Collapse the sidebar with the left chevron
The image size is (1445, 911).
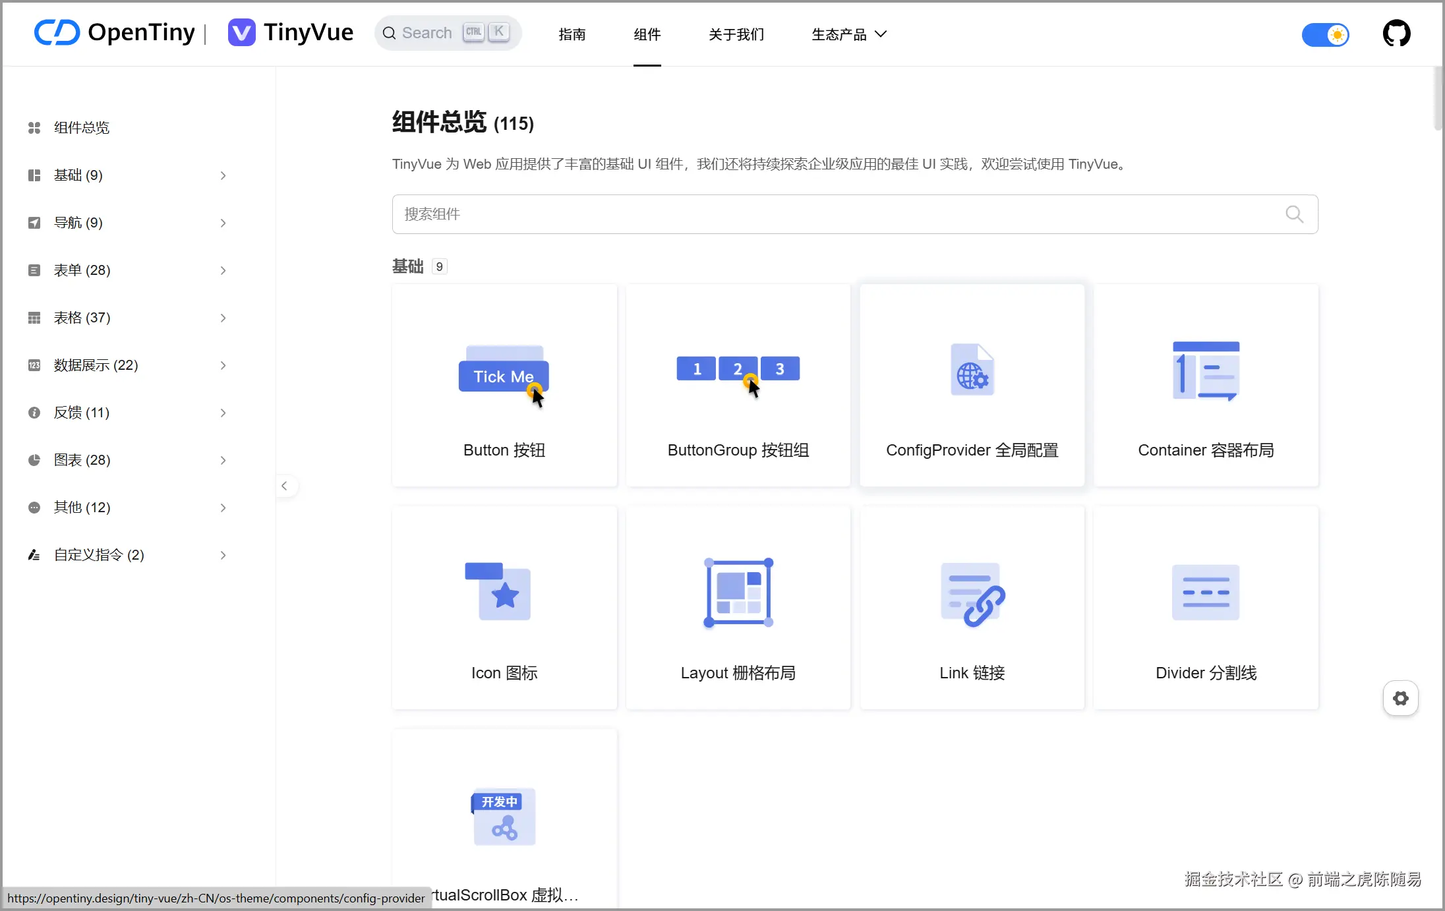(x=285, y=486)
